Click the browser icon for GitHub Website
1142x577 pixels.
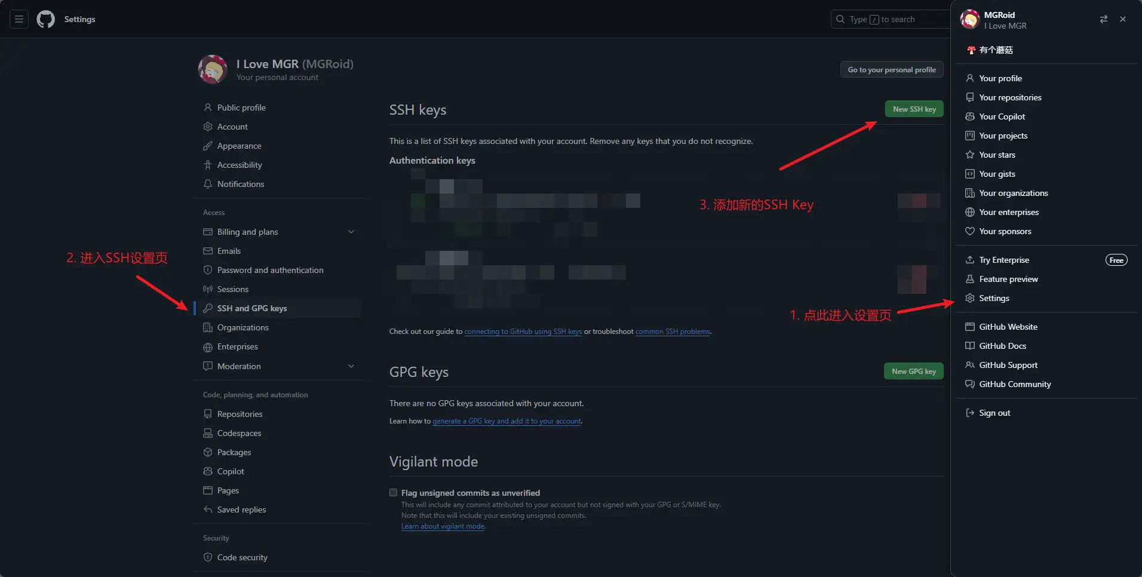point(970,327)
